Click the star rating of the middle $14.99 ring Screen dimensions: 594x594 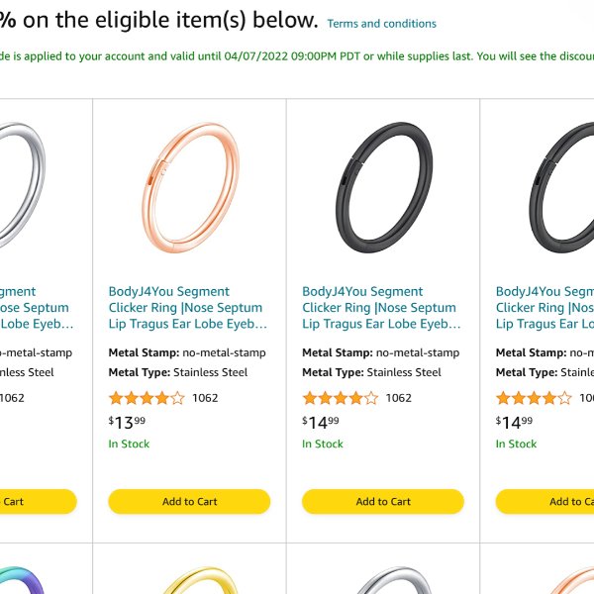click(341, 398)
